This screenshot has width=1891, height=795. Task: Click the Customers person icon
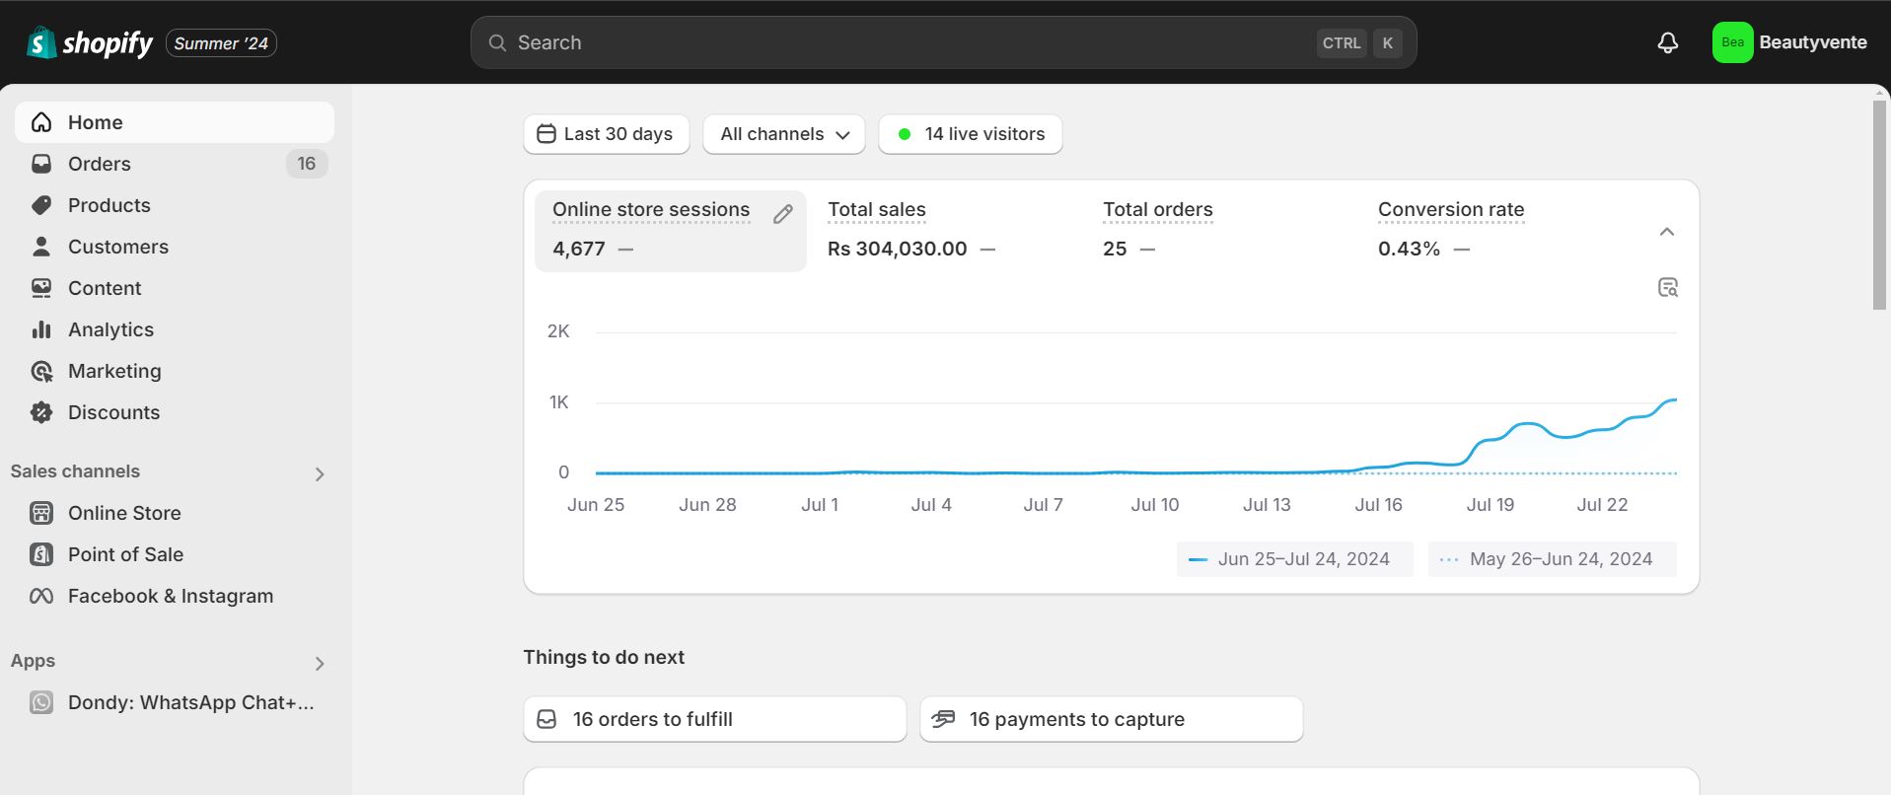coord(41,247)
